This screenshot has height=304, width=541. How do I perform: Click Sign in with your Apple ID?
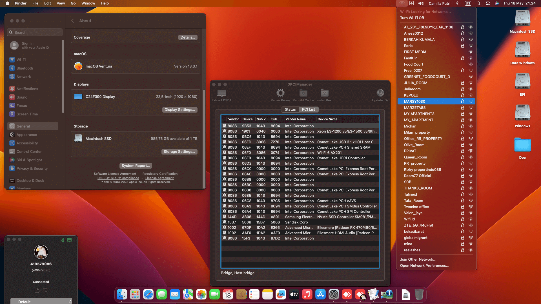click(33, 46)
